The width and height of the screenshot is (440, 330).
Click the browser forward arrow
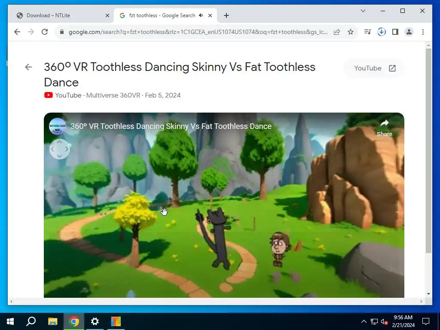pyautogui.click(x=31, y=32)
